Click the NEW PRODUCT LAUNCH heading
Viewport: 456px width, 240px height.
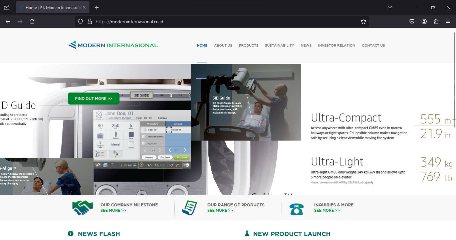292,234
